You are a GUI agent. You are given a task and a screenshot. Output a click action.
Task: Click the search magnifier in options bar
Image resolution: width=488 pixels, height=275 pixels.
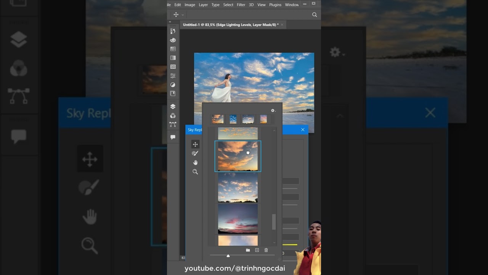click(315, 15)
